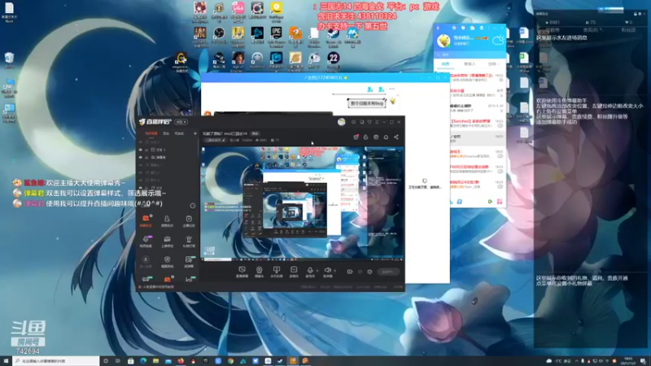Click the microphone icon in streaming toolbar
This screenshot has height=366, width=651.
point(310,271)
